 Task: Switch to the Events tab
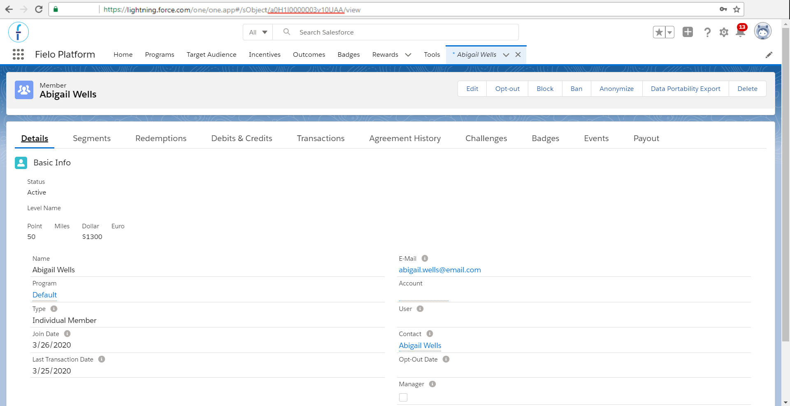click(x=596, y=138)
